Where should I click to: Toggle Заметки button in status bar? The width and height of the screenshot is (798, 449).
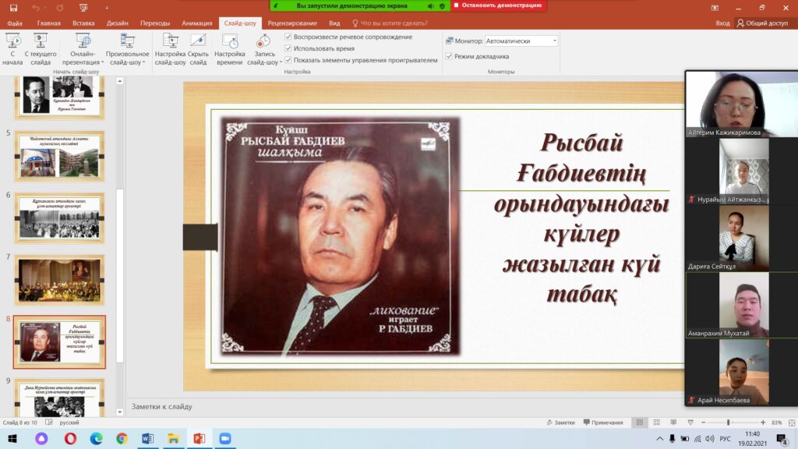pyautogui.click(x=561, y=422)
